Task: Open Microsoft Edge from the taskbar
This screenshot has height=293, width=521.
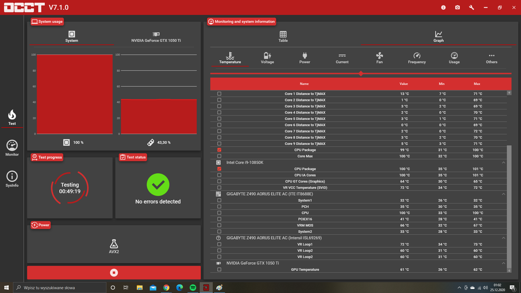Action: [x=180, y=288]
